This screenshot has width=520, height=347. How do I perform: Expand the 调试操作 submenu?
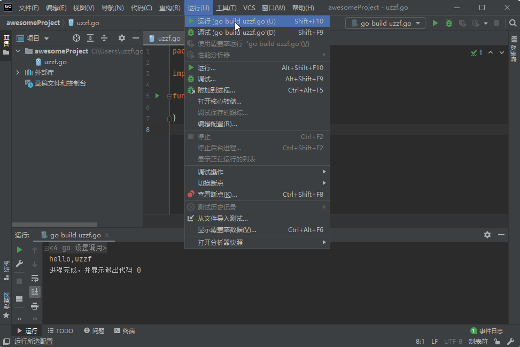click(x=258, y=172)
